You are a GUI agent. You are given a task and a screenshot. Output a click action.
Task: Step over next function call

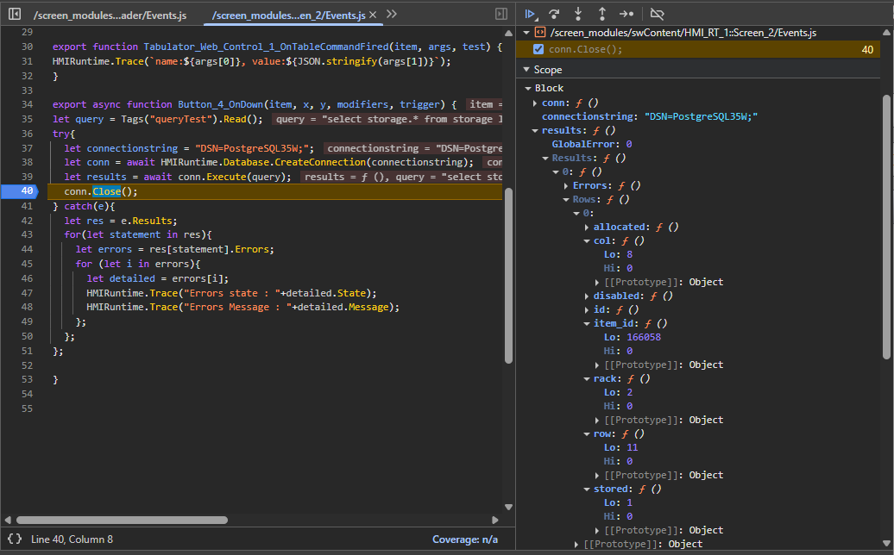pos(555,14)
